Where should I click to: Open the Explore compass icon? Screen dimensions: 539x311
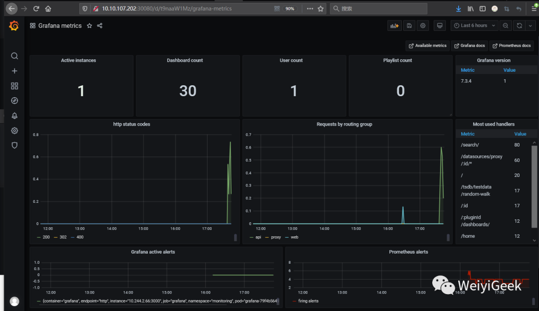14,101
